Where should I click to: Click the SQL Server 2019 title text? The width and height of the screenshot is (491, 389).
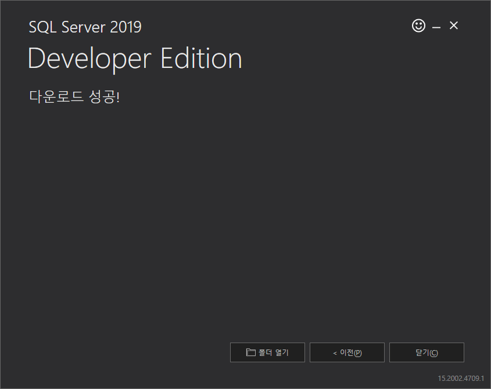[85, 27]
